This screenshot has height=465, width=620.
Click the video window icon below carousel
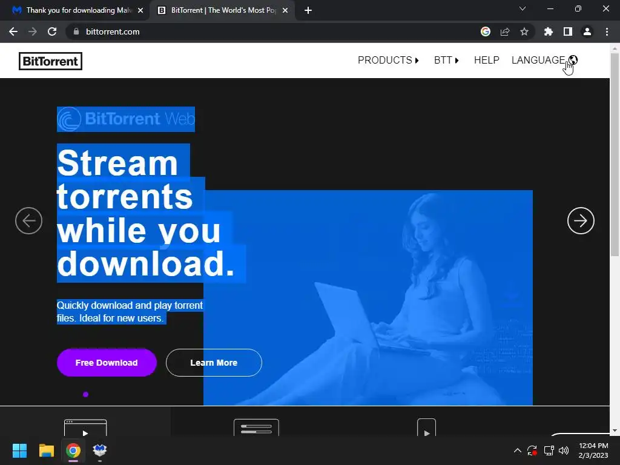click(85, 428)
